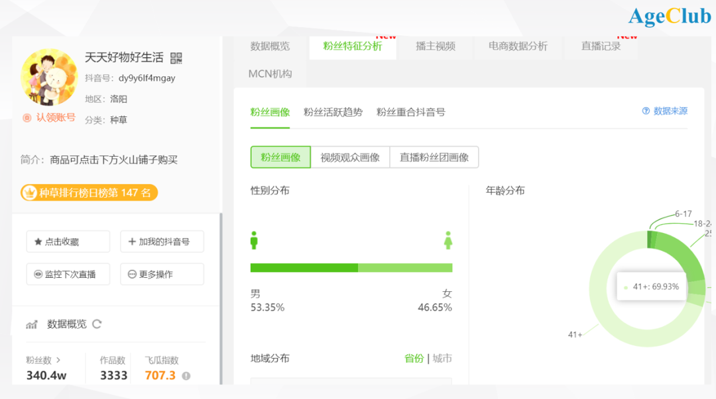
Task: Switch to 直播粉丝团画像 view
Action: coord(434,157)
